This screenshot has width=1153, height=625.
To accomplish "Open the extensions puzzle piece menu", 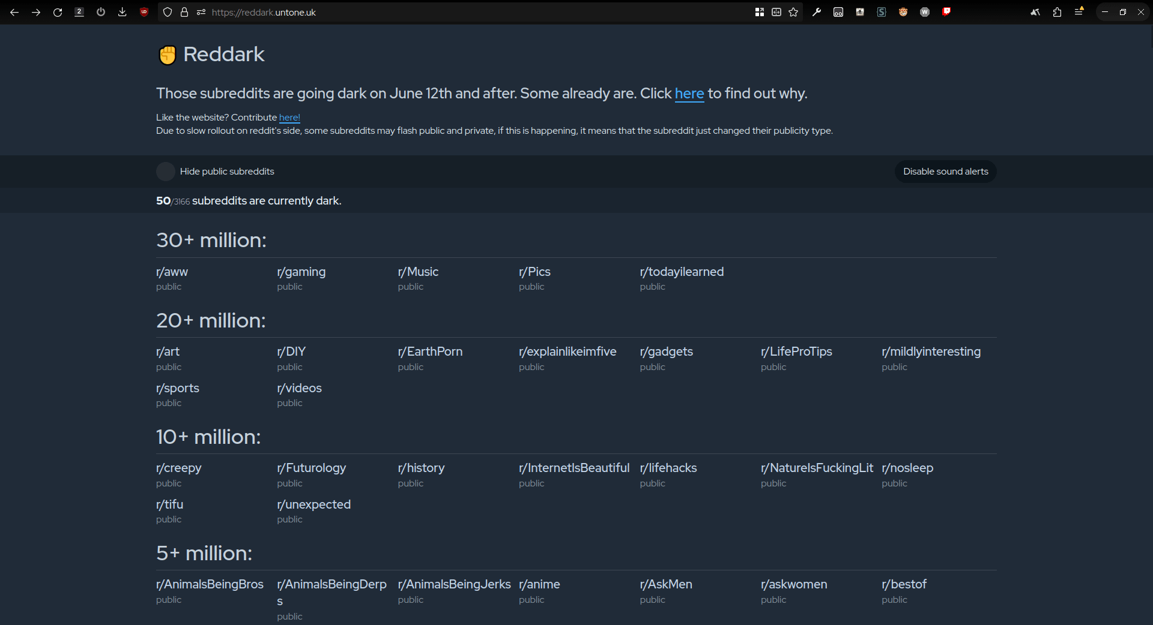I will click(1057, 12).
